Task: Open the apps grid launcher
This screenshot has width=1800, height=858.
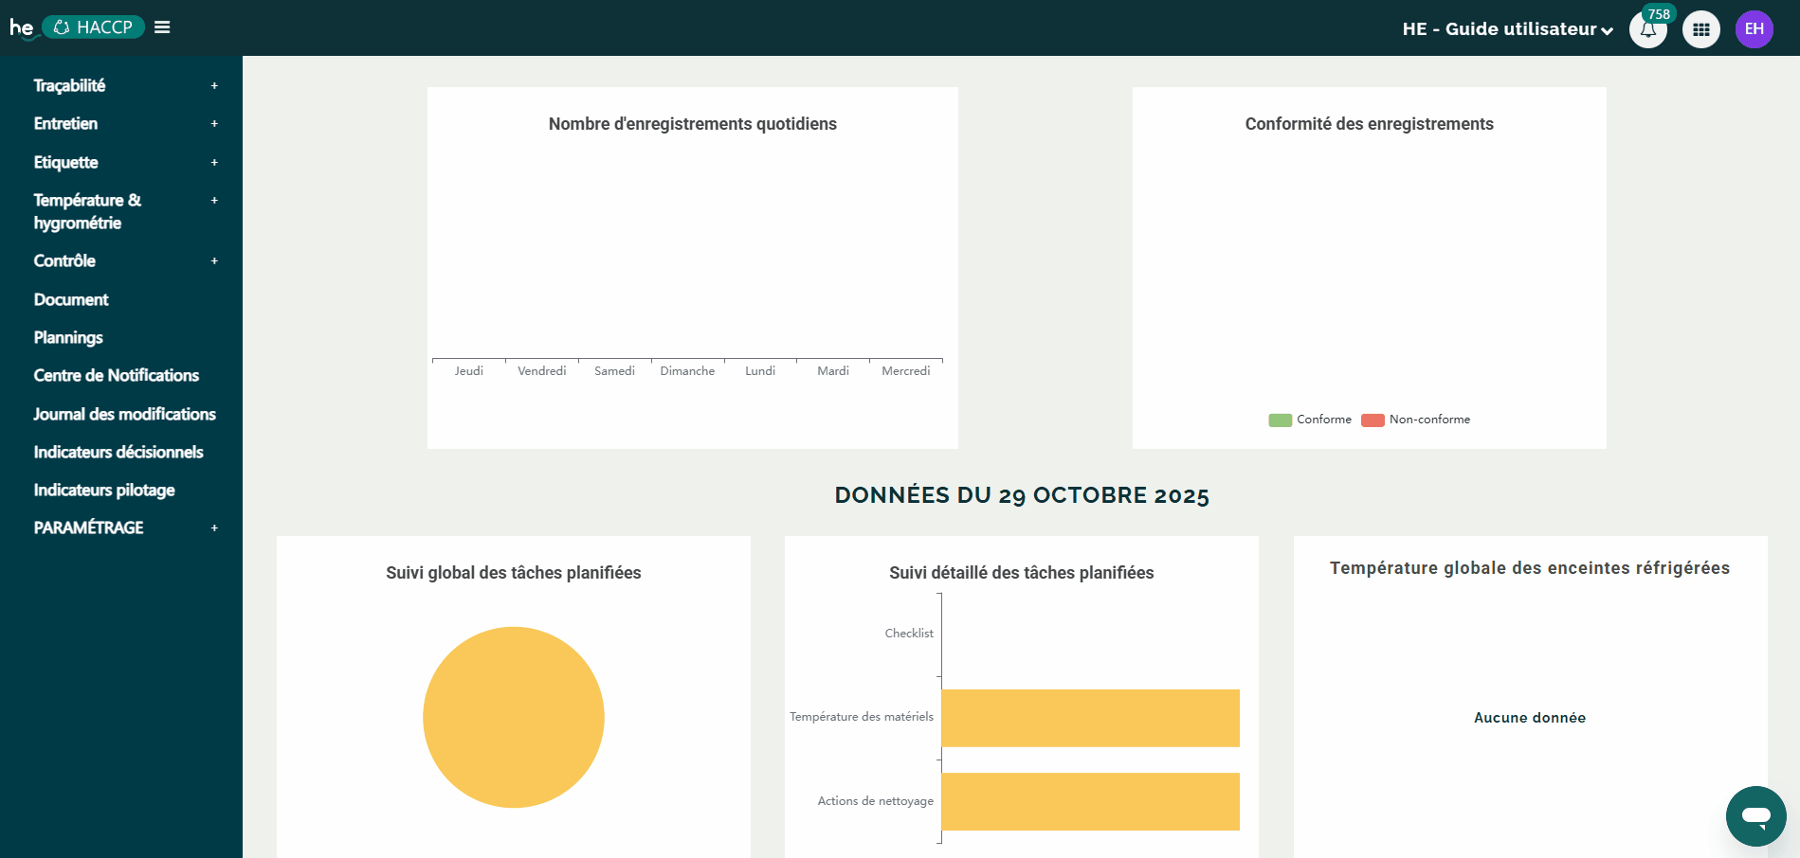Action: 1701,28
